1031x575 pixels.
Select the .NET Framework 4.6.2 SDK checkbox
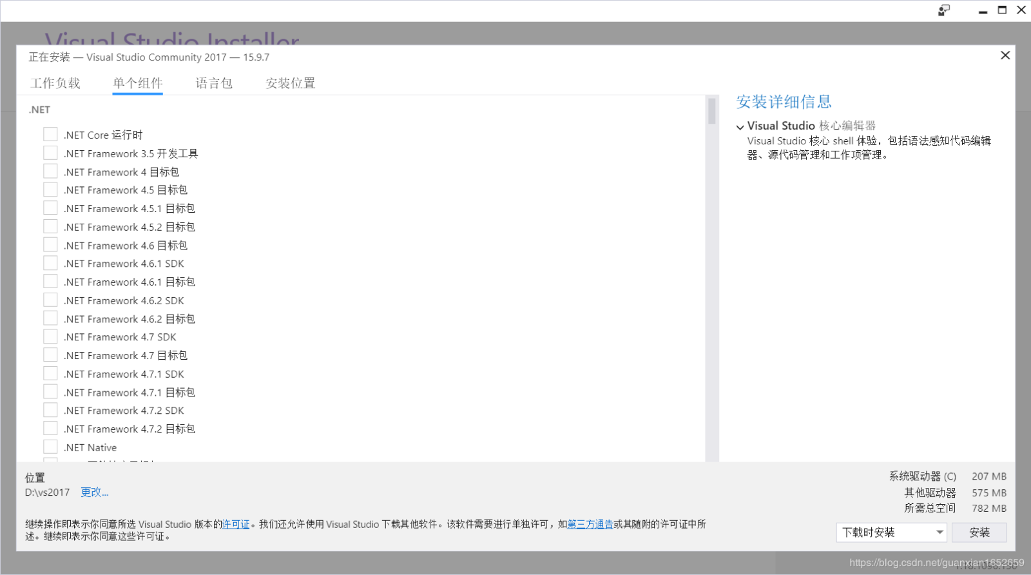(x=50, y=300)
